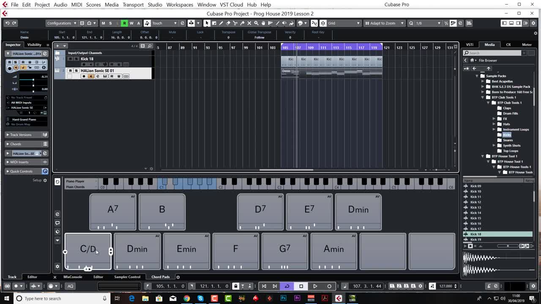Open the 1/8 quantize preset dropdown
541x304 pixels.
[428, 23]
